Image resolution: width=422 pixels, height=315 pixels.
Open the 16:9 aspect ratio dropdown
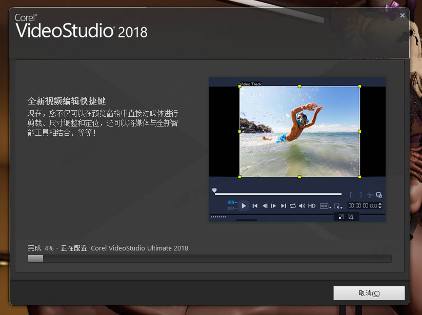(x=326, y=206)
